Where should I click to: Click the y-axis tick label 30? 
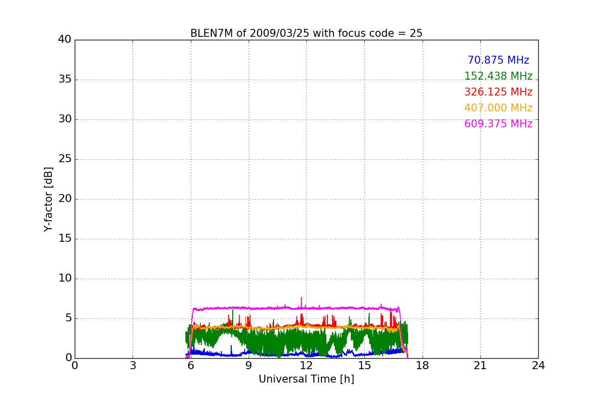coord(64,119)
